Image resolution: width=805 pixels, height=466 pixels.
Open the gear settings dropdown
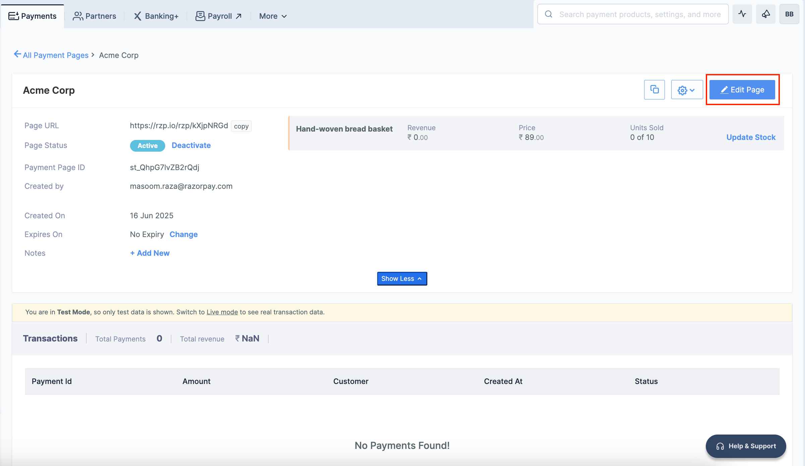point(687,89)
